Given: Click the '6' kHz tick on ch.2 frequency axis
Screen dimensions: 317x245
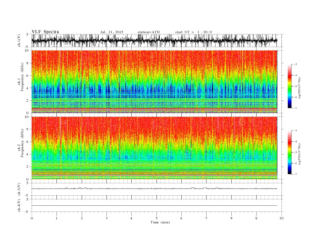Looking at the screenshot, I should 28,142.
